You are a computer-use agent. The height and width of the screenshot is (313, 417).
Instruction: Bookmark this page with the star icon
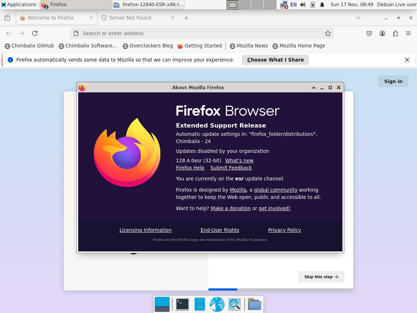point(328,33)
